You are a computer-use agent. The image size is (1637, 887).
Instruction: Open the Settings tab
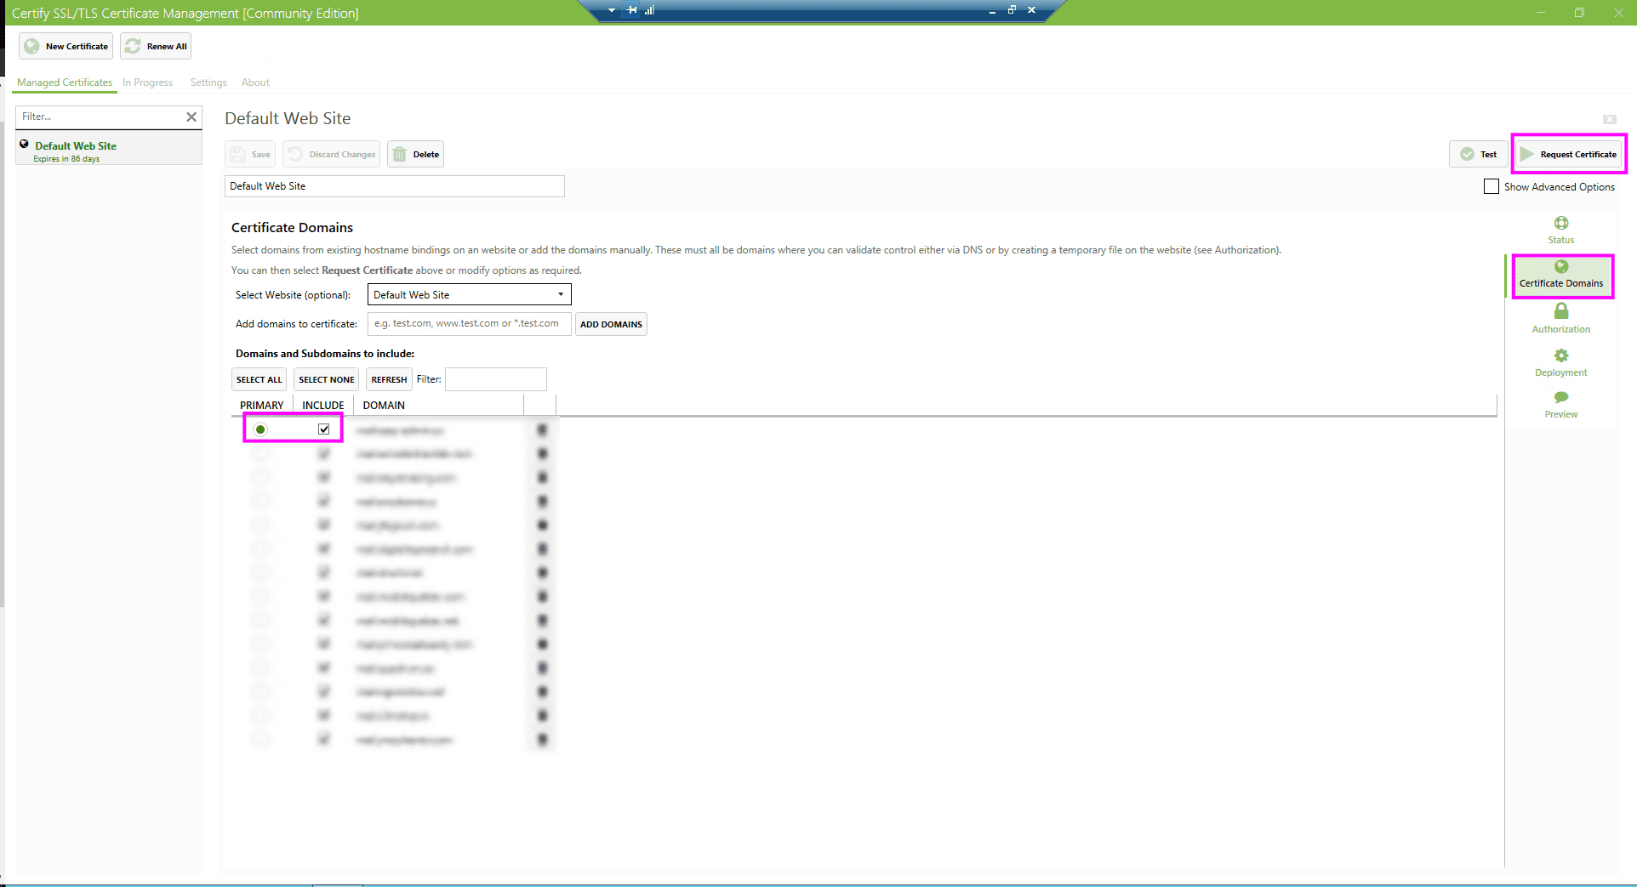point(208,82)
